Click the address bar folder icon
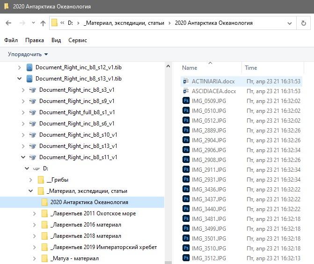This screenshot has height=264, width=314. tap(54, 22)
